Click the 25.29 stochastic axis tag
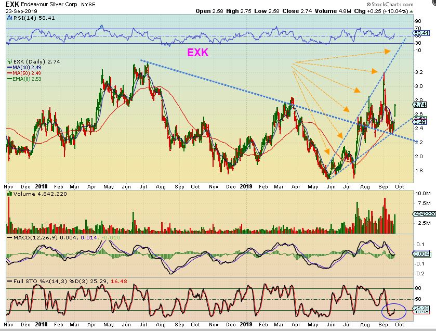This screenshot has height=331, width=436. coord(421,308)
